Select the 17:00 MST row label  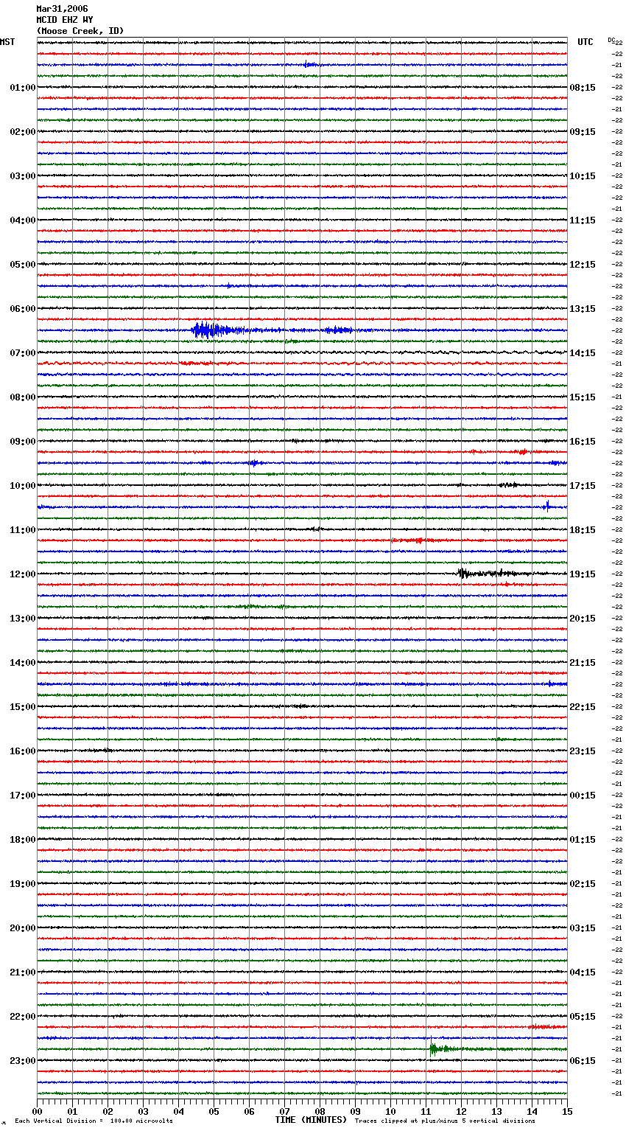[x=23, y=796]
